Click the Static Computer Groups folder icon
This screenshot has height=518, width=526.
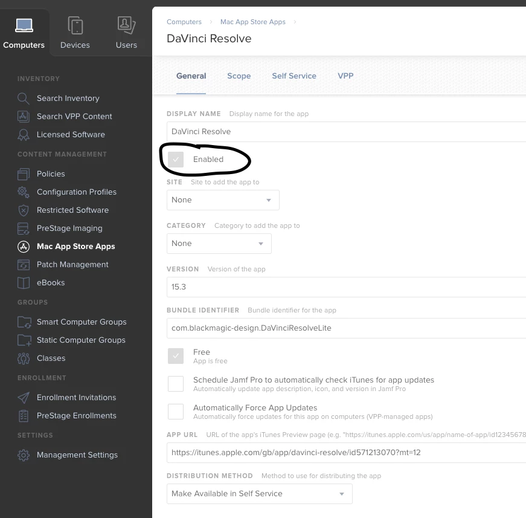pyautogui.click(x=24, y=340)
